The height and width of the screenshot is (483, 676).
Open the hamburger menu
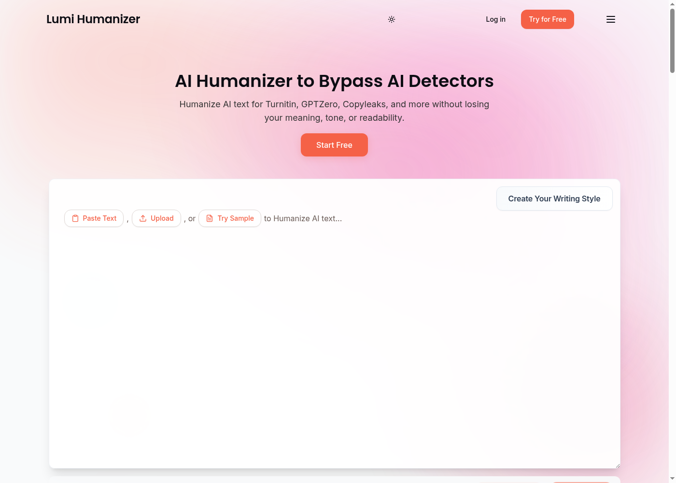[611, 19]
